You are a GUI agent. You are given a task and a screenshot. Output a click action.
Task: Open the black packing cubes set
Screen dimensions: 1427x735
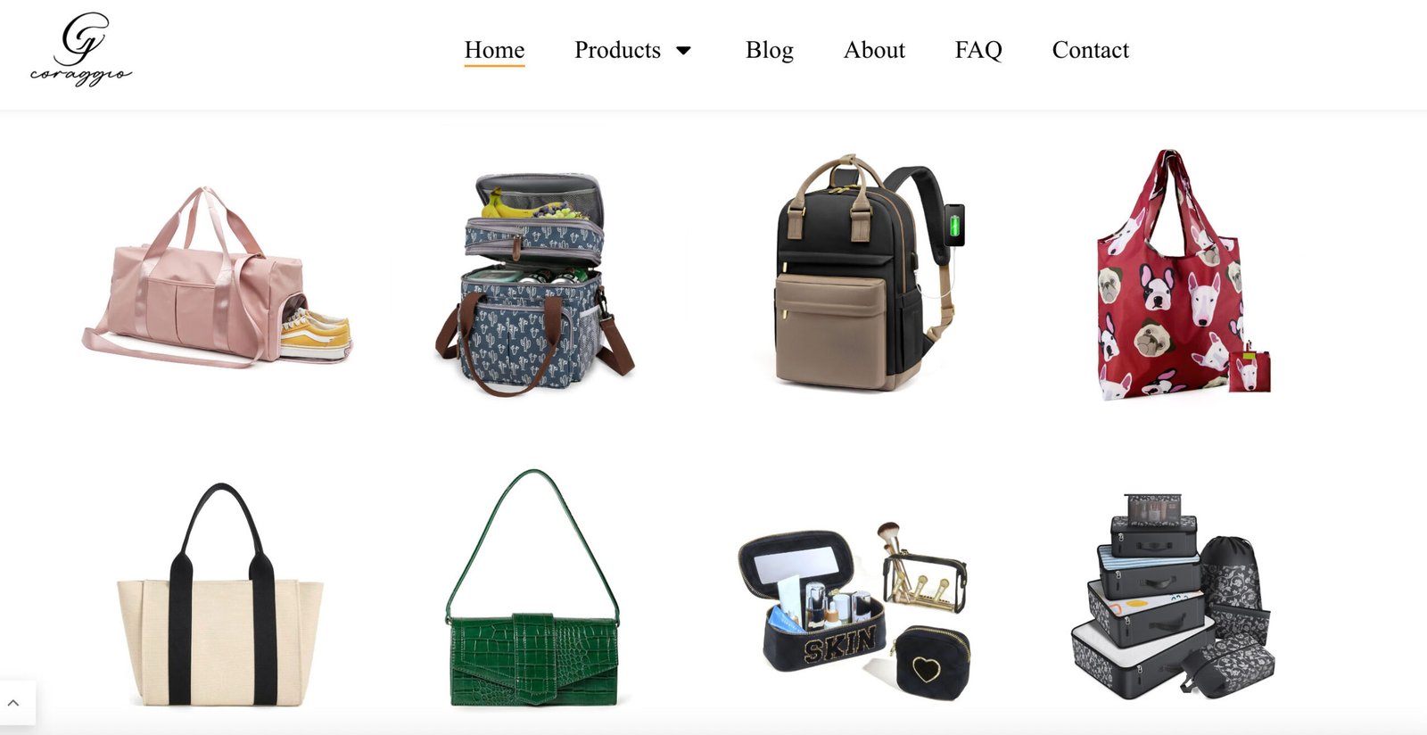pyautogui.click(x=1173, y=595)
